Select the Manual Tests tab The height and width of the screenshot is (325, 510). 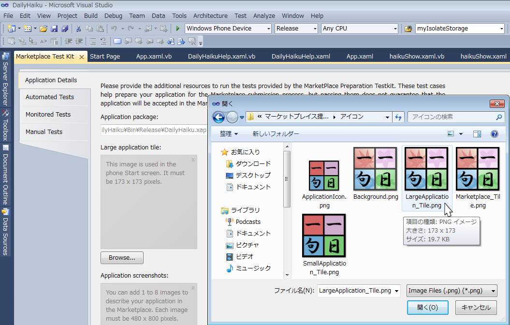coord(55,132)
